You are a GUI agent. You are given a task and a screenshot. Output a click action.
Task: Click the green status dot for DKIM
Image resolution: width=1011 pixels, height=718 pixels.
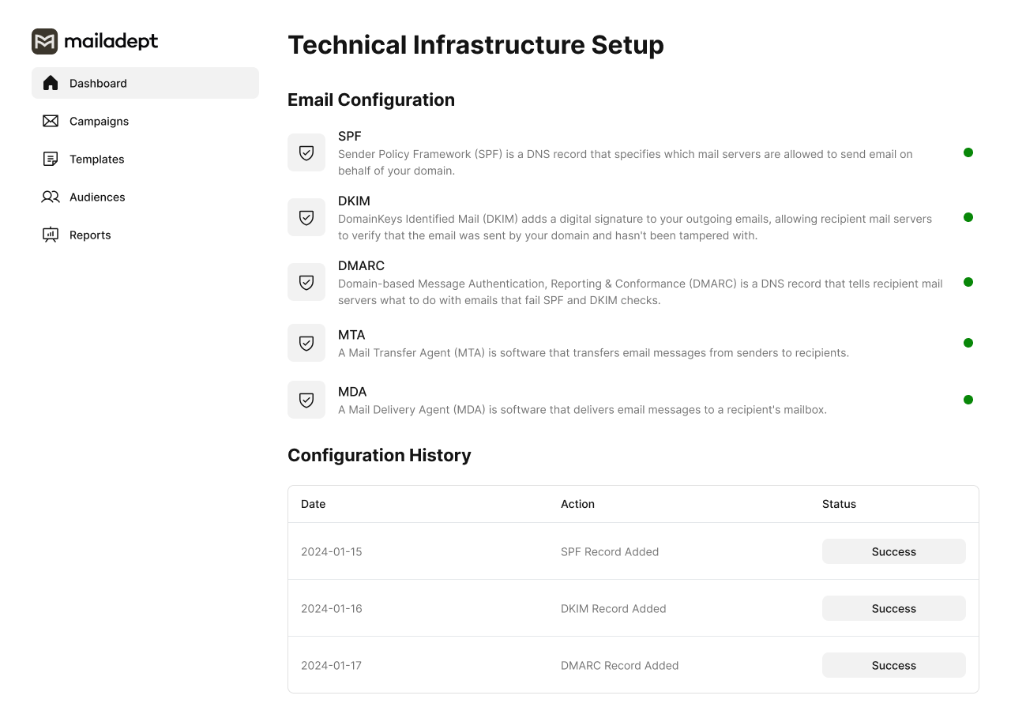[x=968, y=217]
